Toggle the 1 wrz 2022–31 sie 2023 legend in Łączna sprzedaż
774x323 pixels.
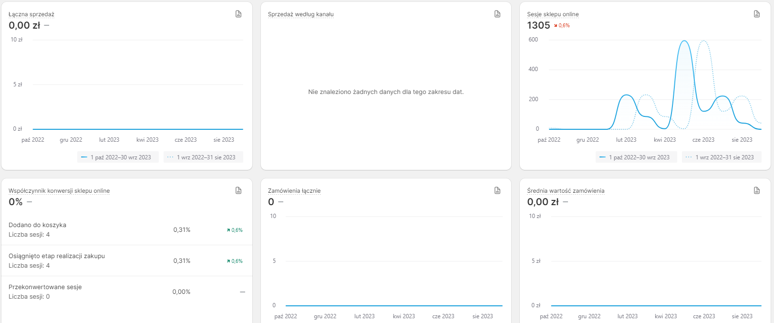pyautogui.click(x=203, y=157)
